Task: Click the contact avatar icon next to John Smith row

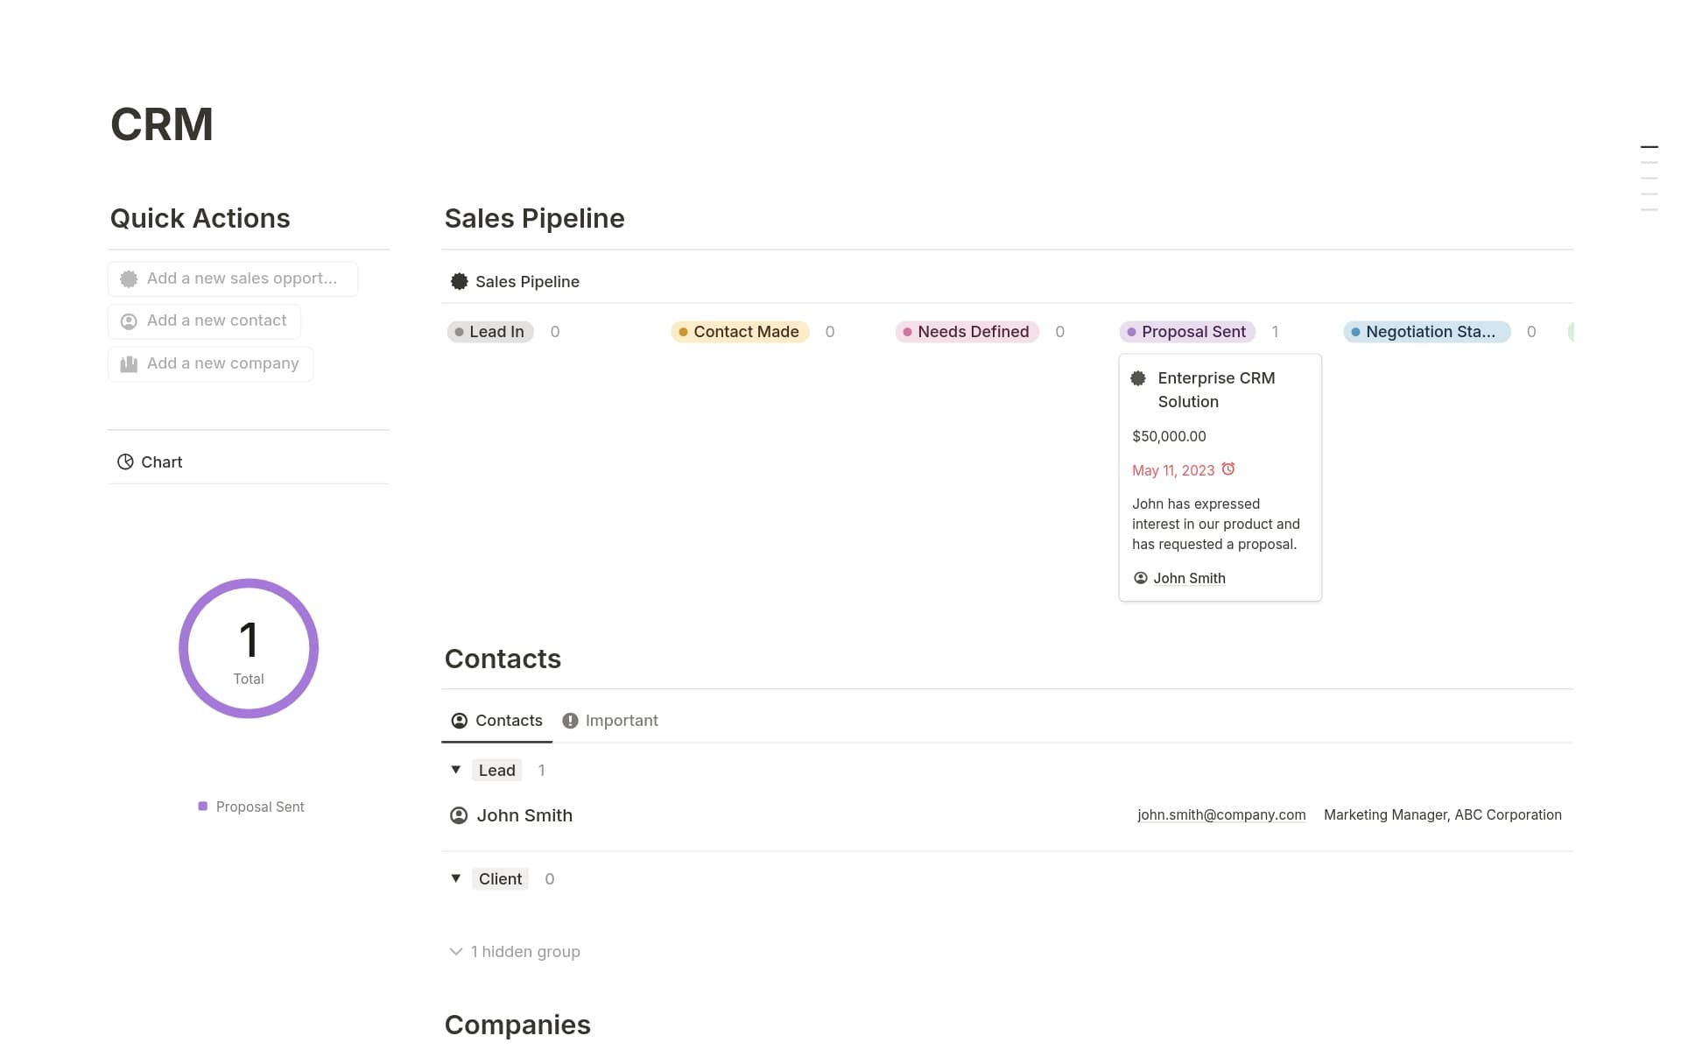Action: (x=458, y=814)
